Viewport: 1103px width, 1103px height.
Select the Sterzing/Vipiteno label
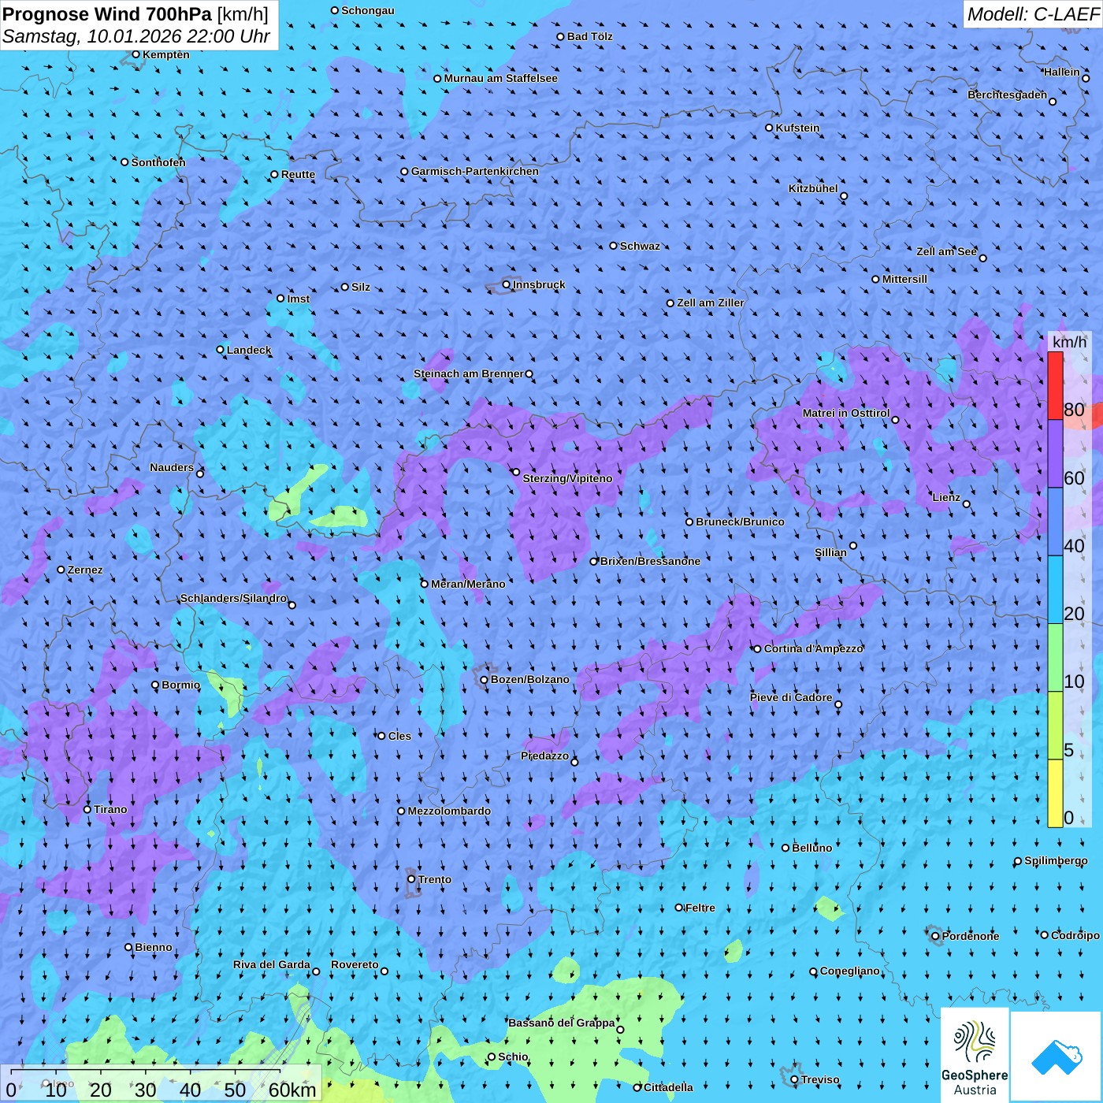tap(567, 478)
